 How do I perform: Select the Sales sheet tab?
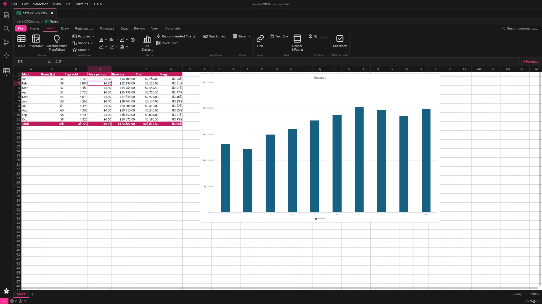coord(21,294)
